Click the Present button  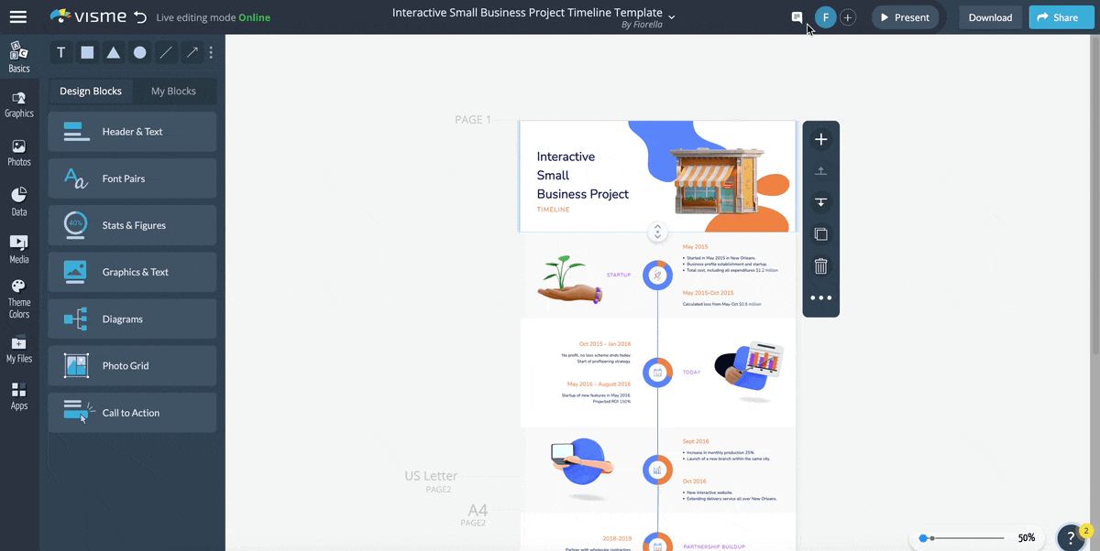point(906,16)
